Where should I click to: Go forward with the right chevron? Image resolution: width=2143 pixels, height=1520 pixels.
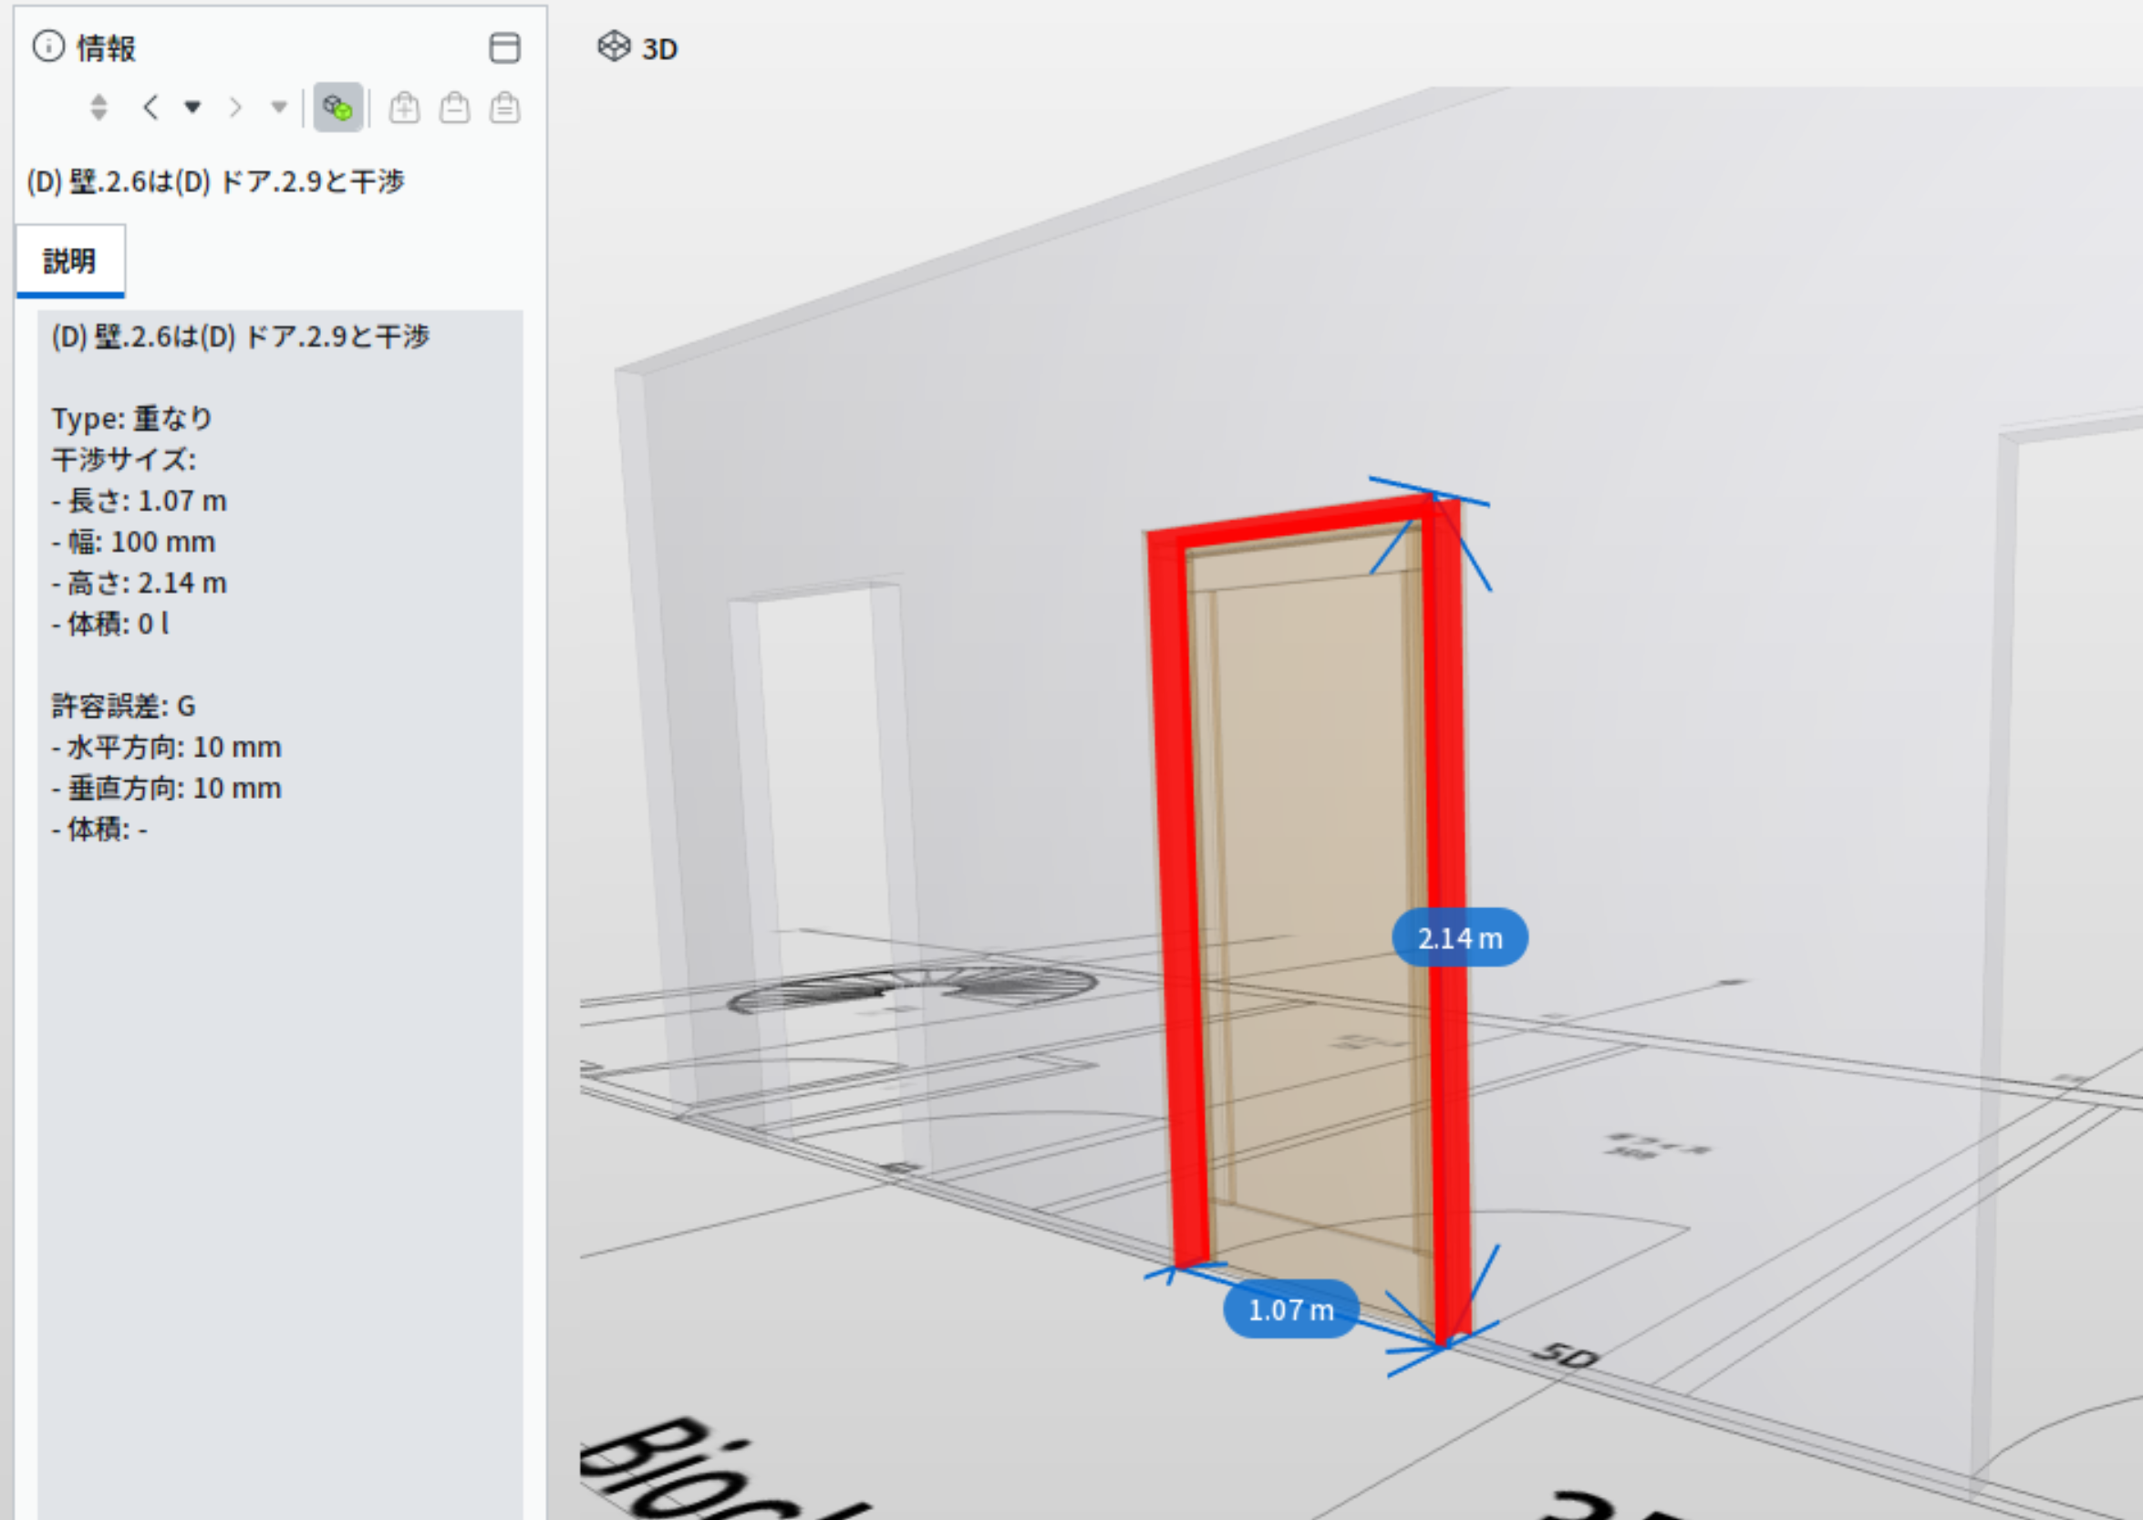[235, 108]
